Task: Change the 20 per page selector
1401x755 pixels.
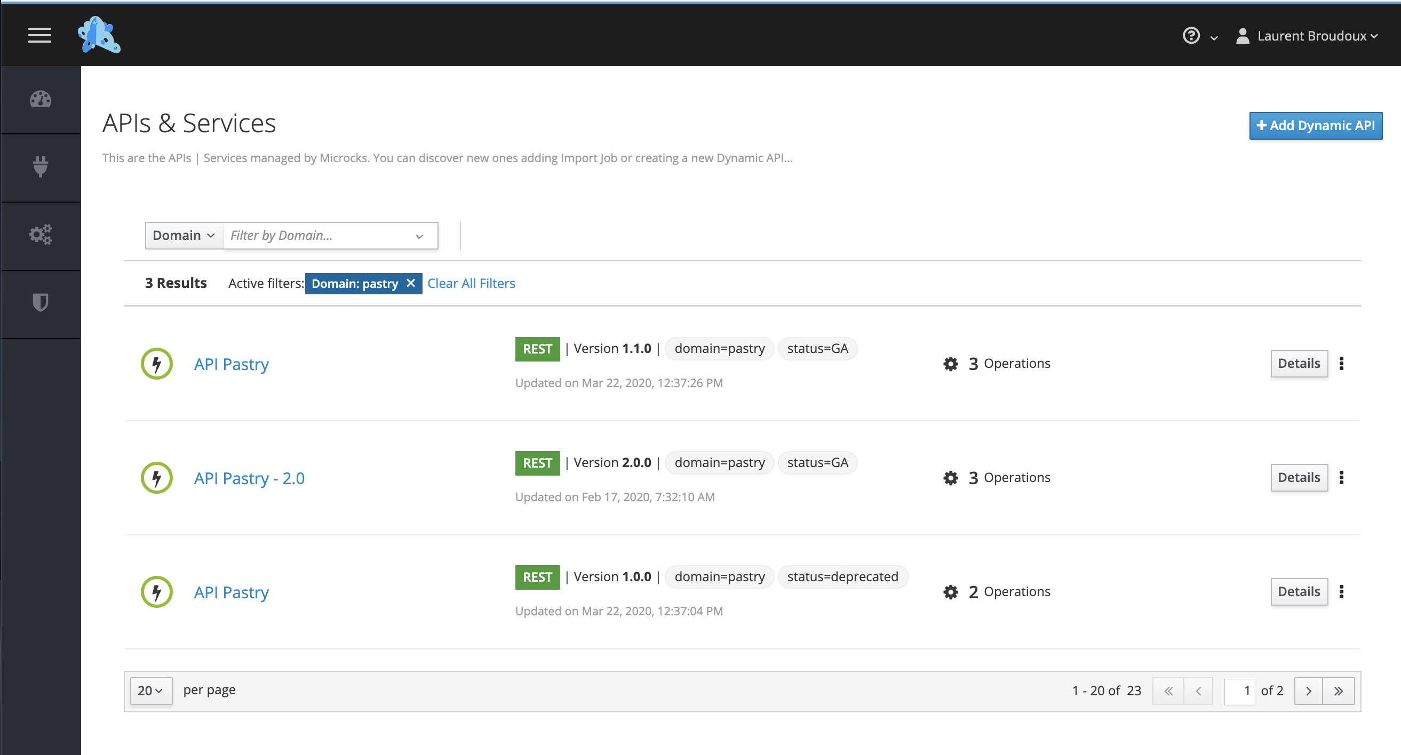Action: [150, 690]
